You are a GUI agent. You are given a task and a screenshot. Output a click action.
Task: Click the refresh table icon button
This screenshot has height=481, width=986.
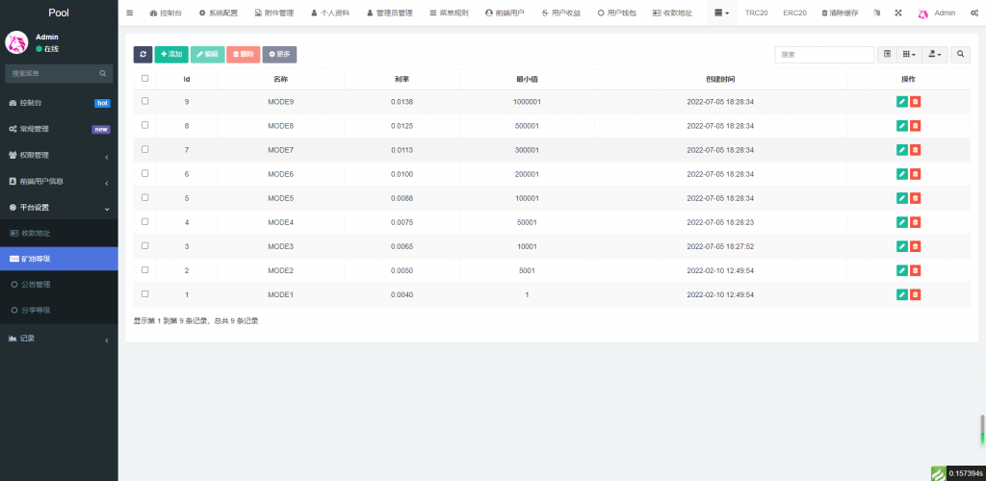(143, 55)
